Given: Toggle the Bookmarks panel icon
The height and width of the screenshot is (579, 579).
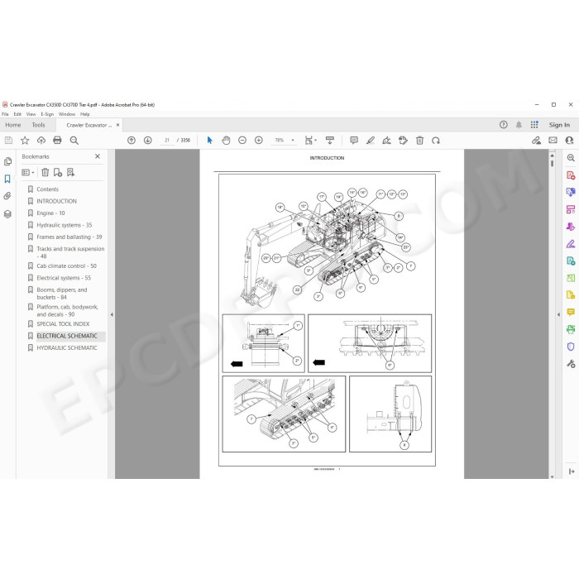Looking at the screenshot, I should click(x=7, y=179).
